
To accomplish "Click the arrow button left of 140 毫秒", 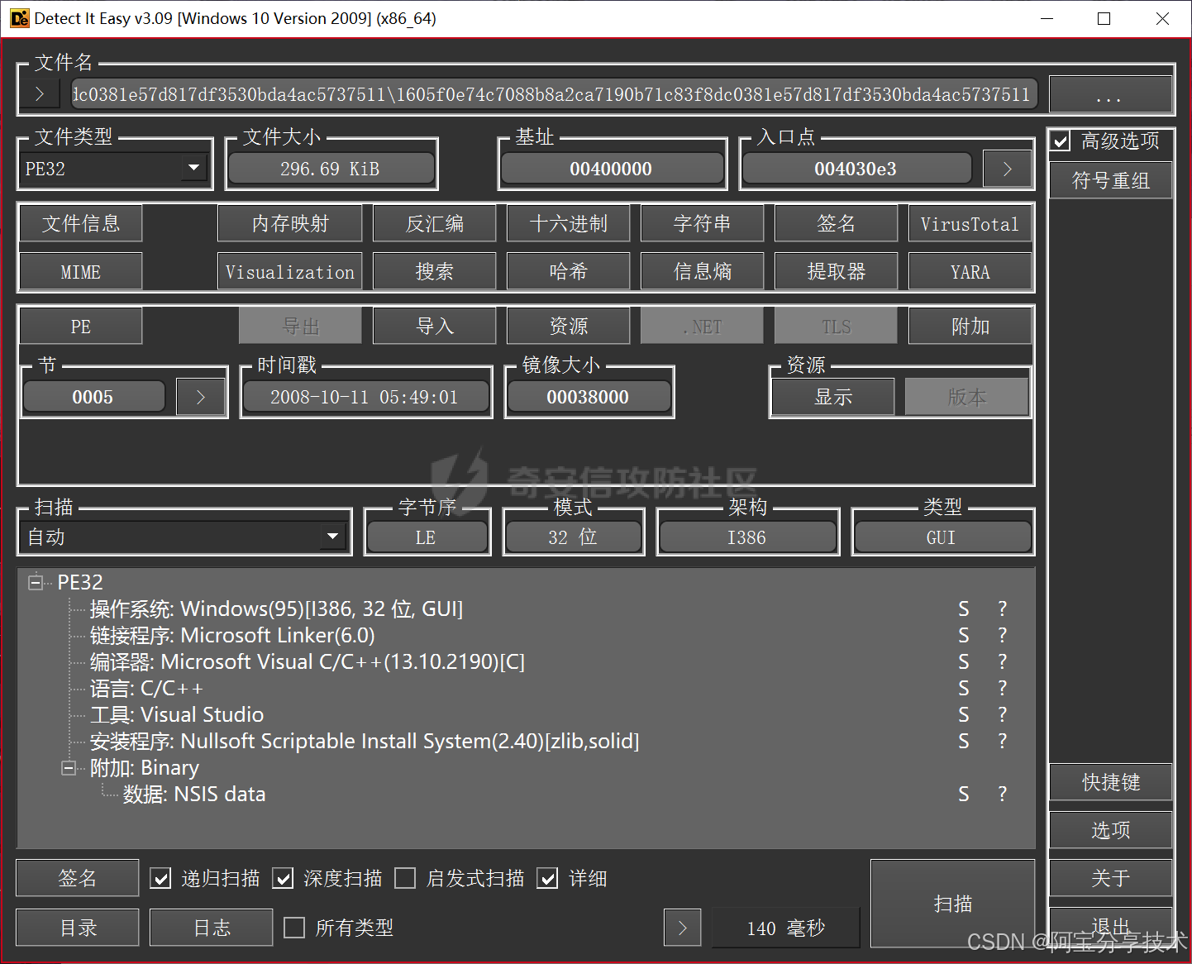I will point(682,928).
